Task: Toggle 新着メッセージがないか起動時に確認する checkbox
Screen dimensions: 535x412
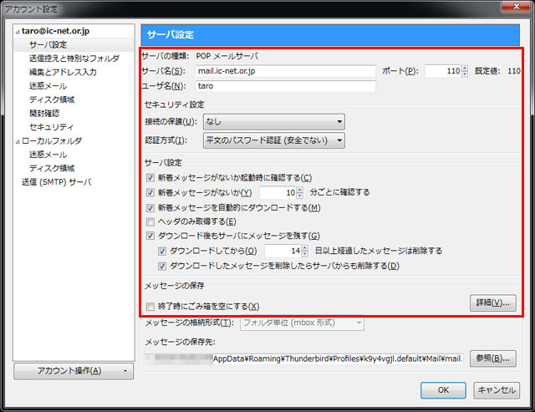Action: tap(150, 177)
